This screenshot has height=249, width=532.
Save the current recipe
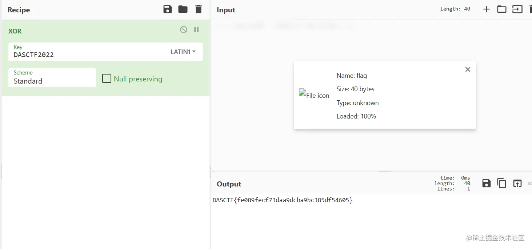[x=167, y=9]
